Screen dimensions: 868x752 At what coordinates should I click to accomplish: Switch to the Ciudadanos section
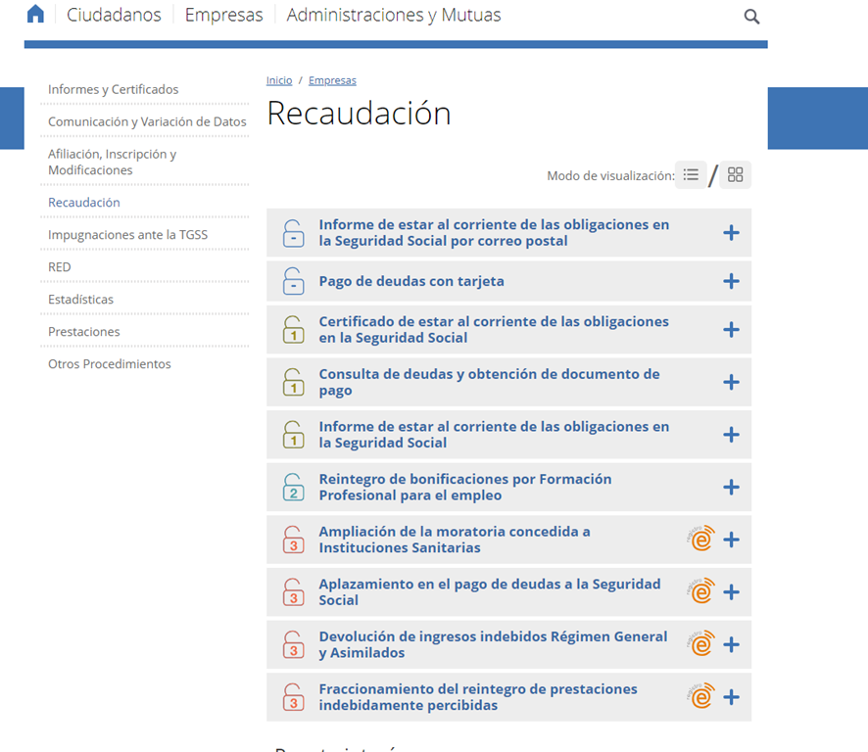click(x=115, y=15)
